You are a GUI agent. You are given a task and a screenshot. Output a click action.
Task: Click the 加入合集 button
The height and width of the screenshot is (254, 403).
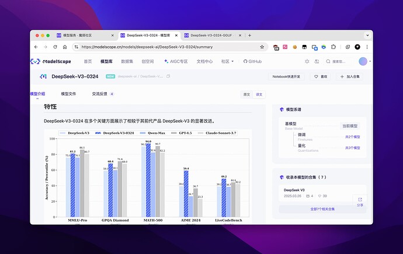point(349,76)
